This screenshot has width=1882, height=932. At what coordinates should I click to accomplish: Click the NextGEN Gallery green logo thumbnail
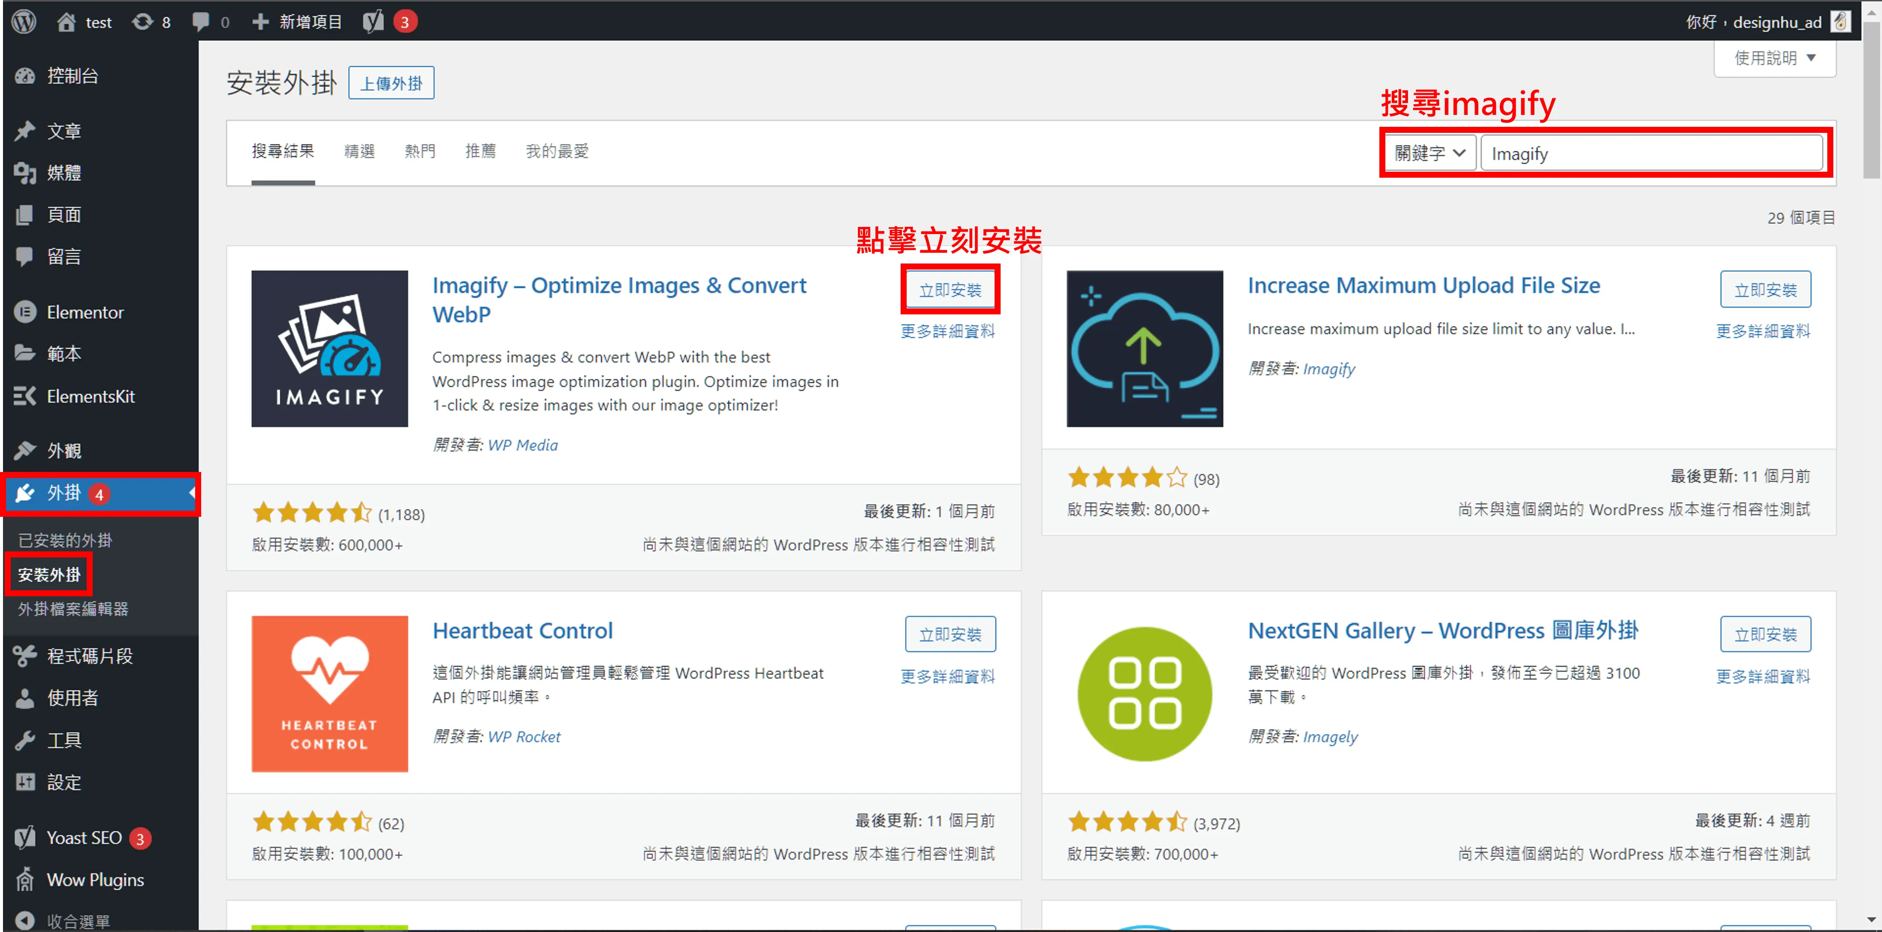1145,694
